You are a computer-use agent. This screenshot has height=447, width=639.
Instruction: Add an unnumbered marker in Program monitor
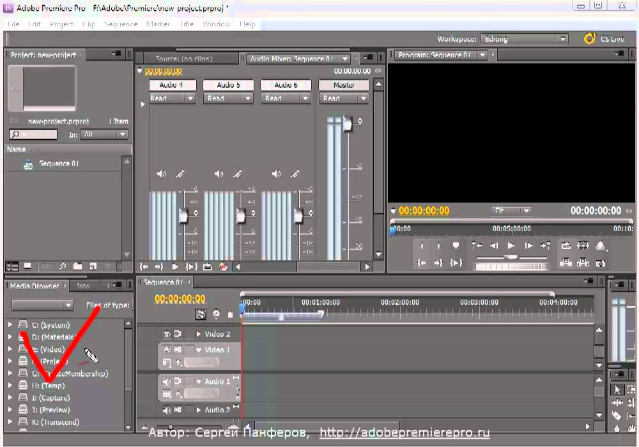(x=456, y=245)
